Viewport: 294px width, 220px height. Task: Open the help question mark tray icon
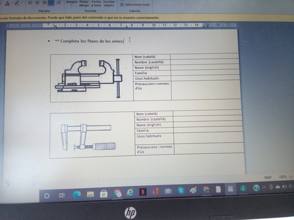coord(256,188)
